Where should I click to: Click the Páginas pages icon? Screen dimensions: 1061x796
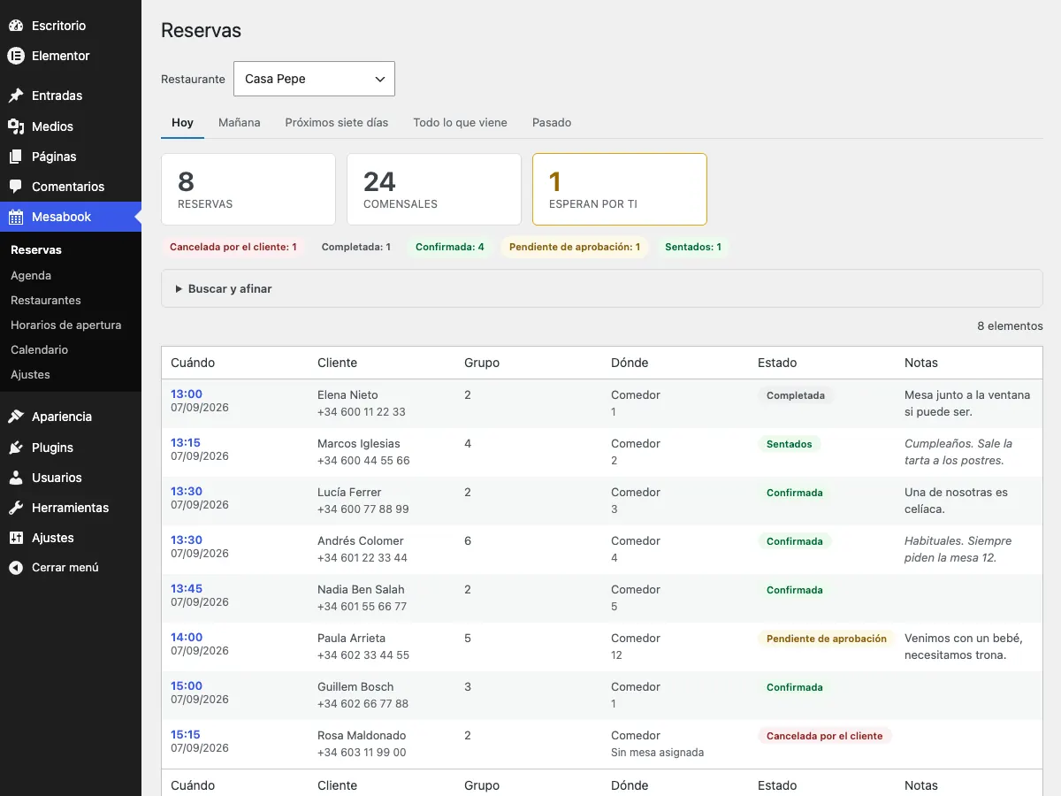(16, 157)
